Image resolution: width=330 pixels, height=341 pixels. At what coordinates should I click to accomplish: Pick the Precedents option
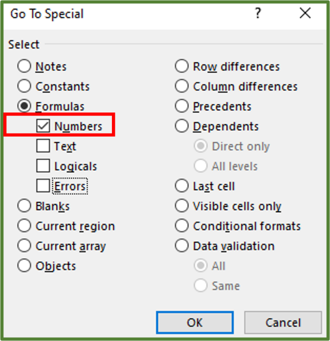click(x=181, y=106)
